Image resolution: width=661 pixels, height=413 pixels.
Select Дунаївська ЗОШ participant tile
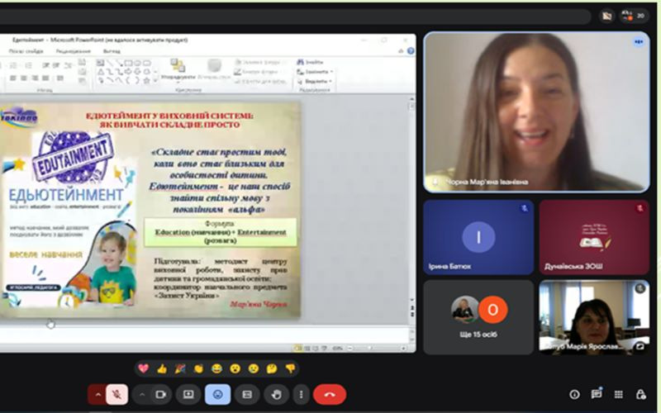(x=594, y=237)
